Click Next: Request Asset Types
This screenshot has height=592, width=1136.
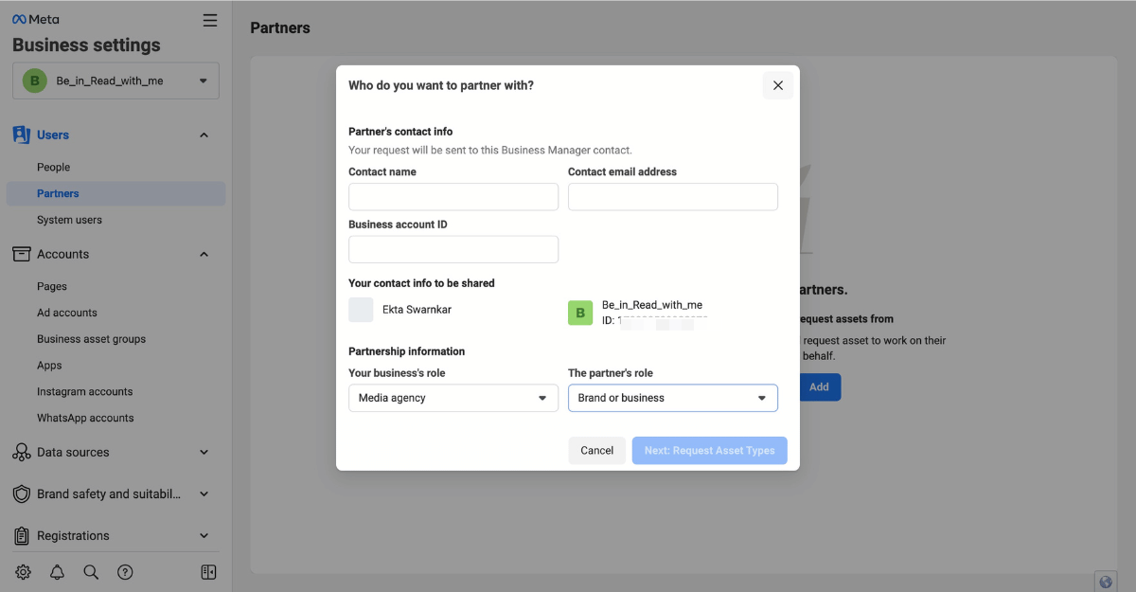709,450
